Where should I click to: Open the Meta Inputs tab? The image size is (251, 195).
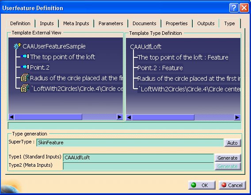pyautogui.click(x=76, y=23)
